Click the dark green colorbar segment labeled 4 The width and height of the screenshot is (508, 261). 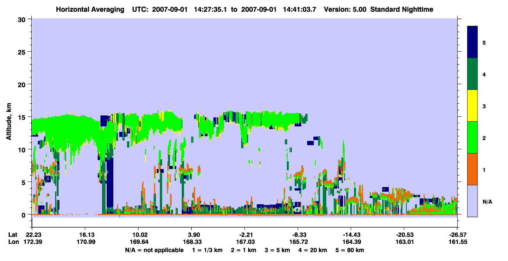coord(472,74)
